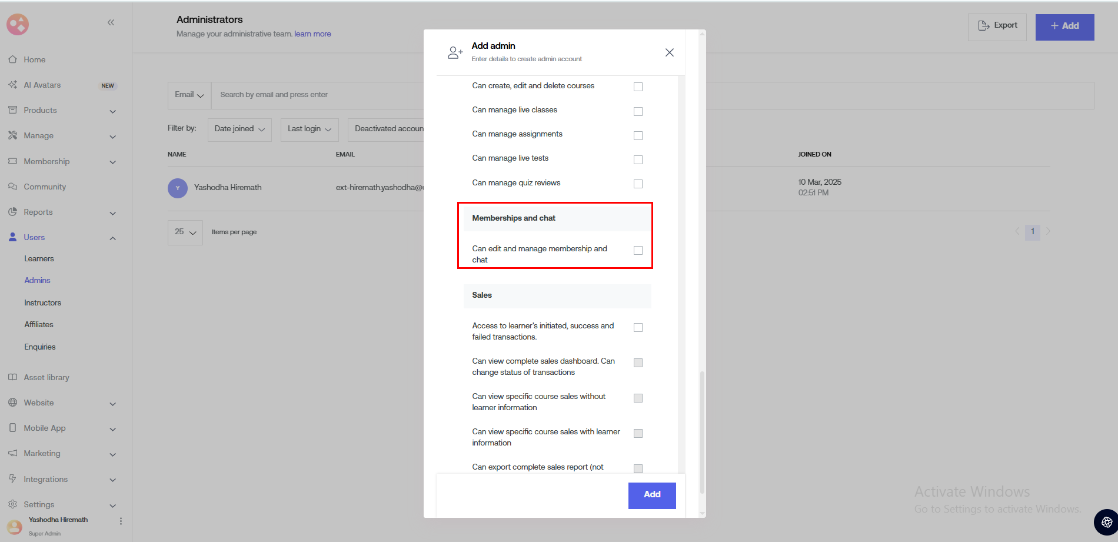
Task: Click the search by email input field
Action: pos(318,95)
